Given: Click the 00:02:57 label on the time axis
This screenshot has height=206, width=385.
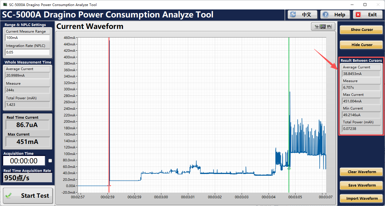Looking at the screenshot, I should (x=78, y=197).
